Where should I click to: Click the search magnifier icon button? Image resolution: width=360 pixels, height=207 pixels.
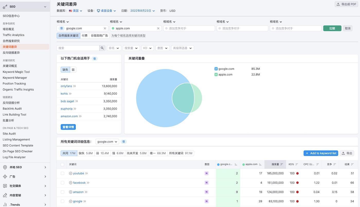(x=102, y=48)
